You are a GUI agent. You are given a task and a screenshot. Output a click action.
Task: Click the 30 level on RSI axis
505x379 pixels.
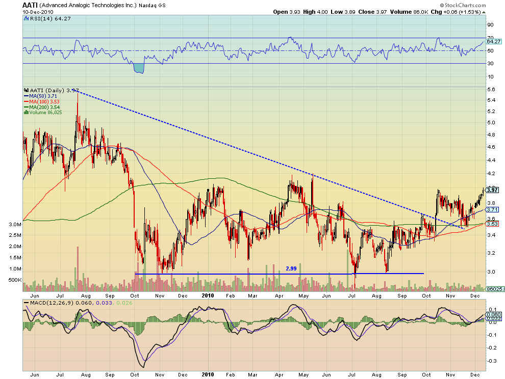(491, 63)
